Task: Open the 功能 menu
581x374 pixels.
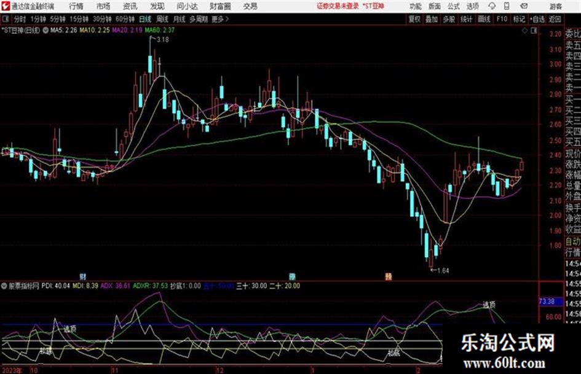Action: click(416, 6)
